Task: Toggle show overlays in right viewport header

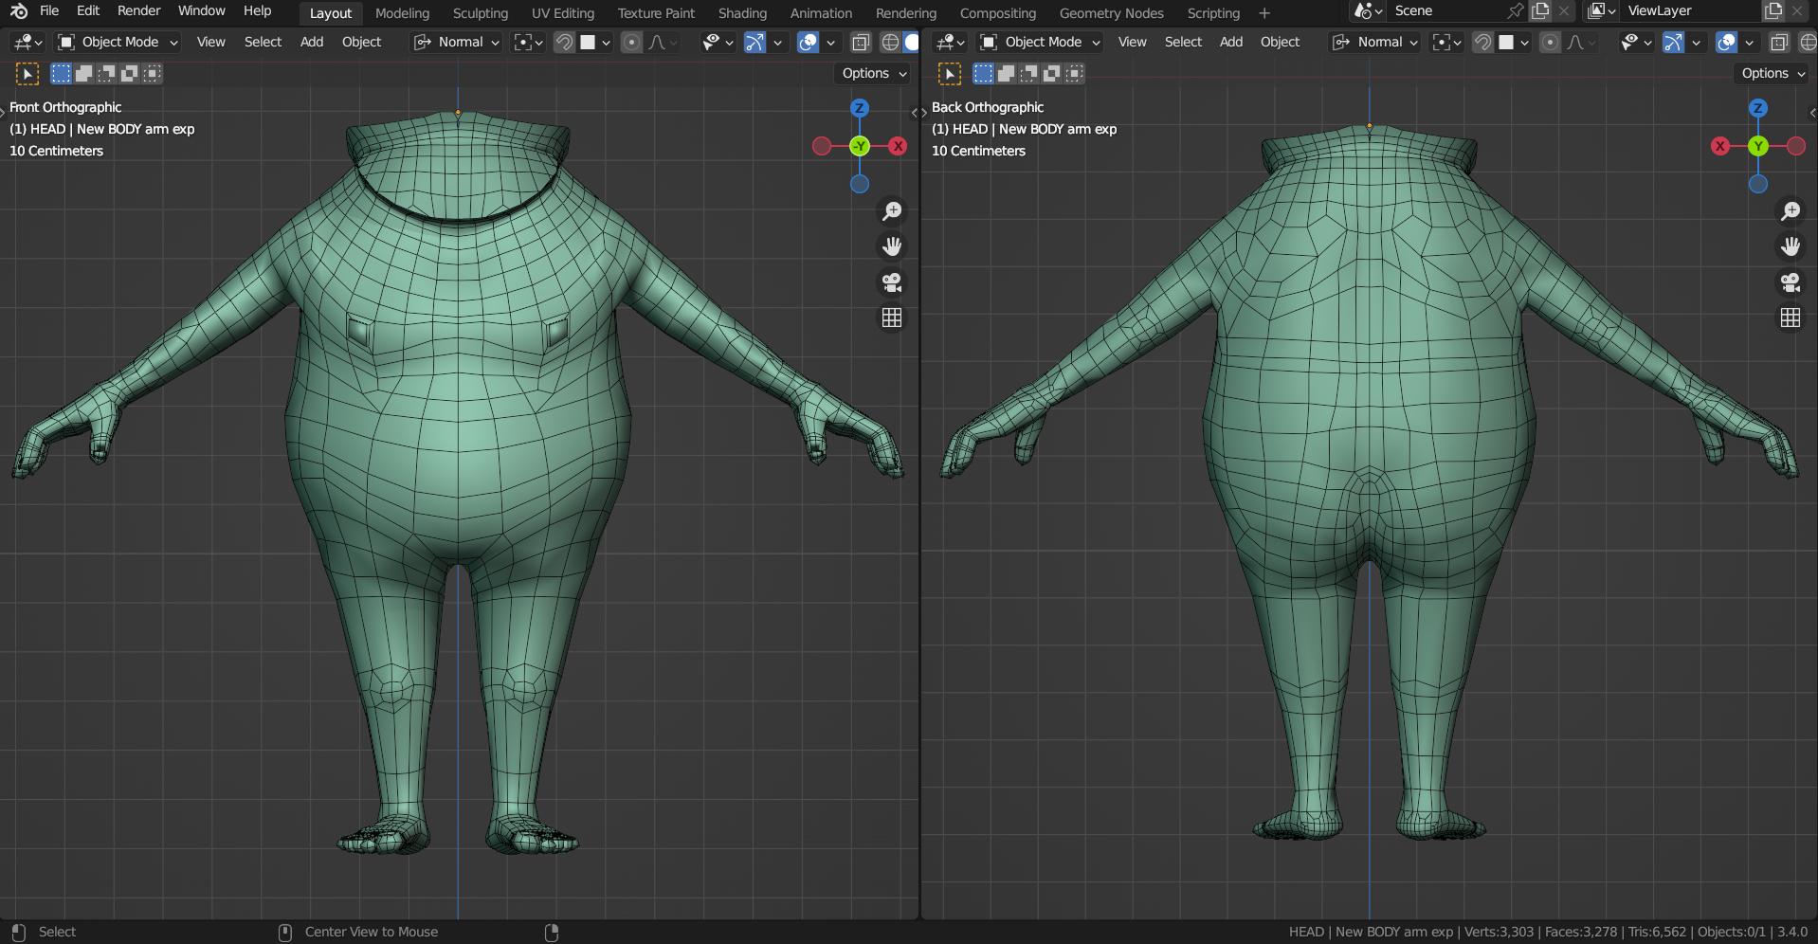Action: [x=1727, y=43]
